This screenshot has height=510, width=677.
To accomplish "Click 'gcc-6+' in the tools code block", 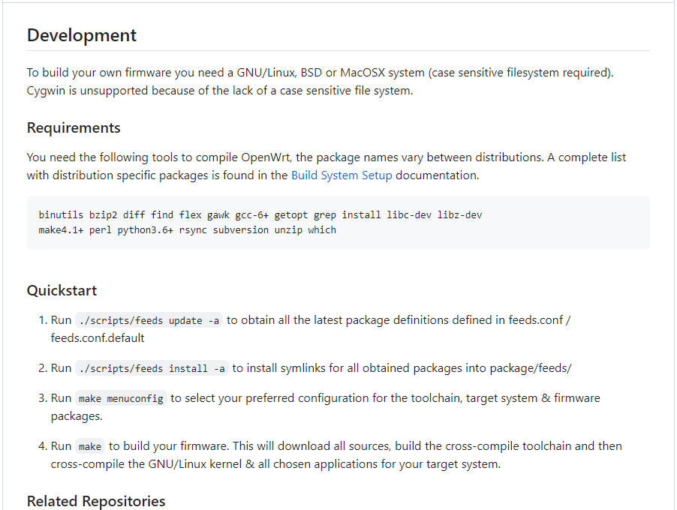I will pos(256,215).
